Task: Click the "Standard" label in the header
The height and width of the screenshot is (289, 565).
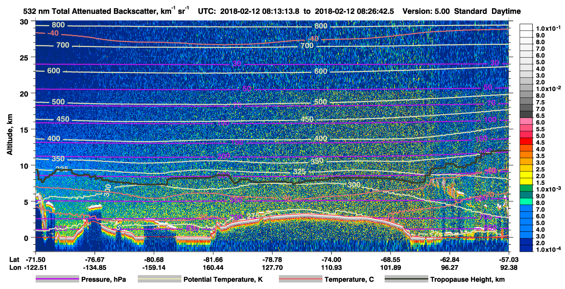Action: pyautogui.click(x=470, y=11)
